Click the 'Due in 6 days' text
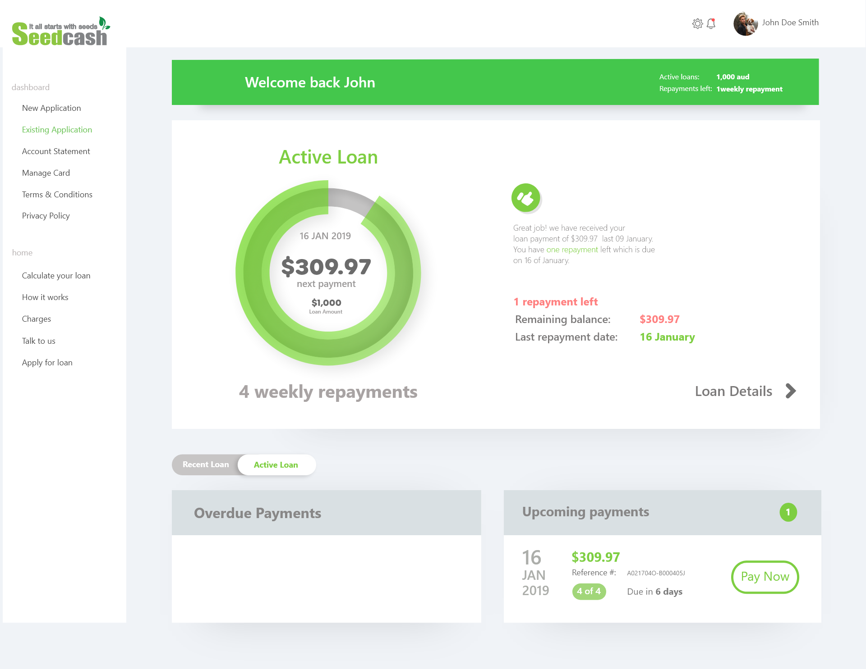 654,592
